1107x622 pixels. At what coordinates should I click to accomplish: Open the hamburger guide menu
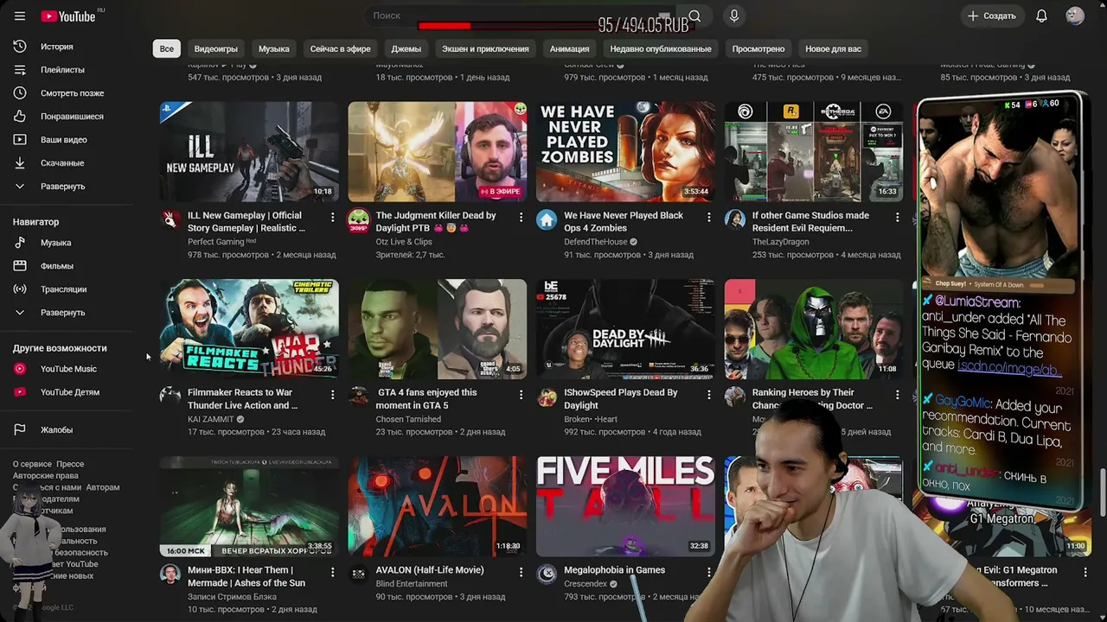pos(20,16)
